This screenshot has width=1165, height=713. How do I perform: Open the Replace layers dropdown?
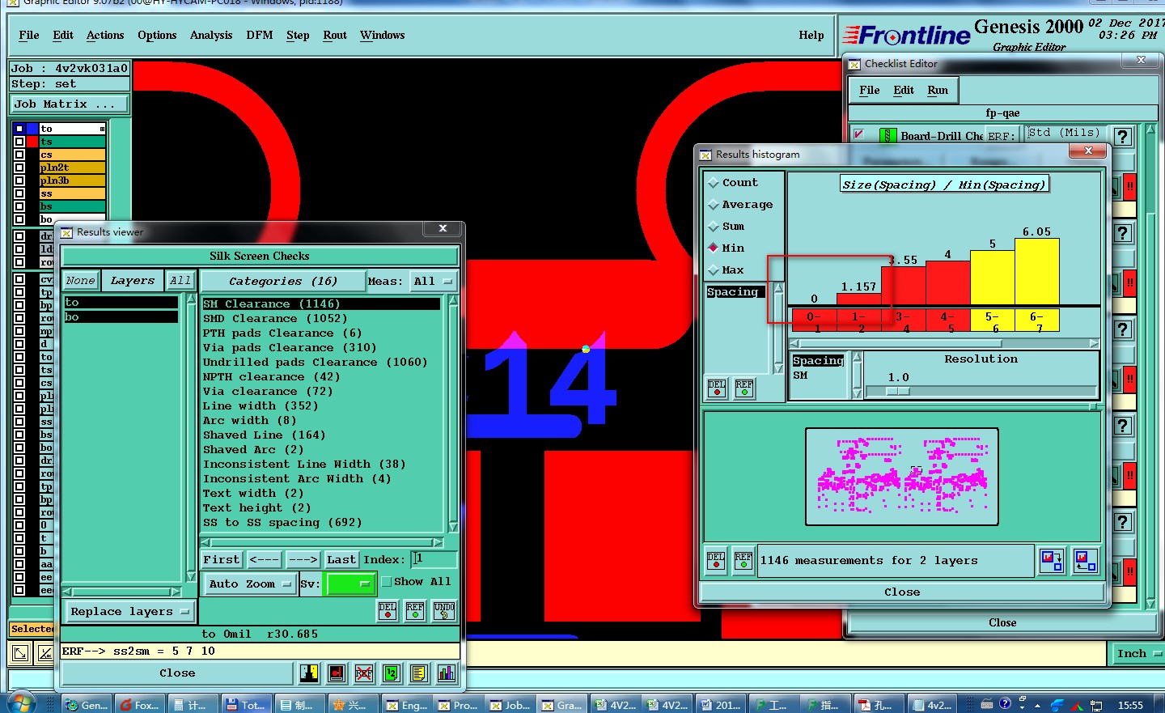(129, 612)
